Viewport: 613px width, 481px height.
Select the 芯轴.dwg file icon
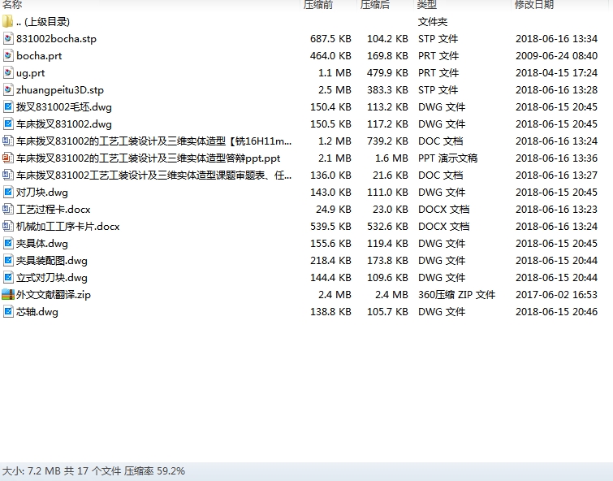click(8, 312)
